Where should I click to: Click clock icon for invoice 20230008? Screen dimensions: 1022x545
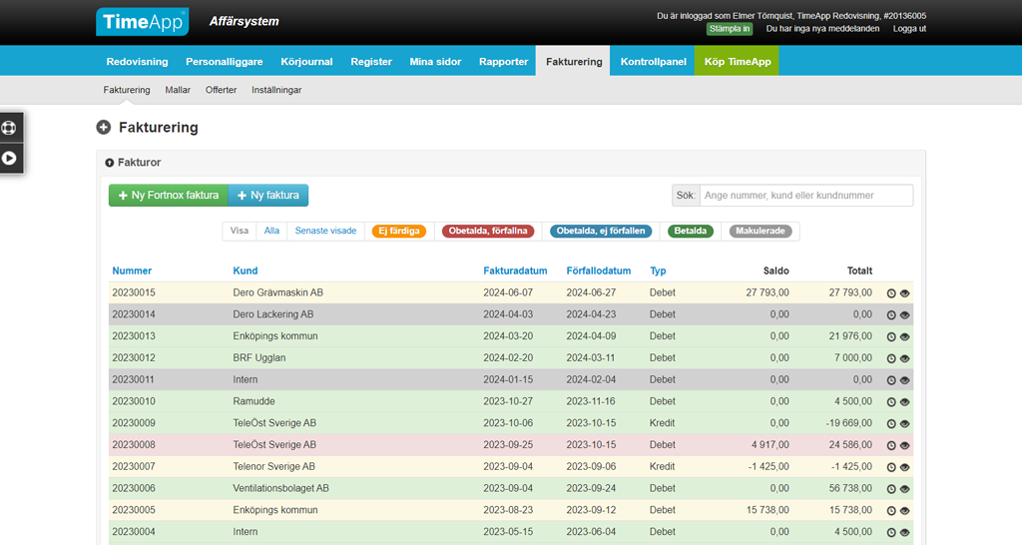coord(892,446)
